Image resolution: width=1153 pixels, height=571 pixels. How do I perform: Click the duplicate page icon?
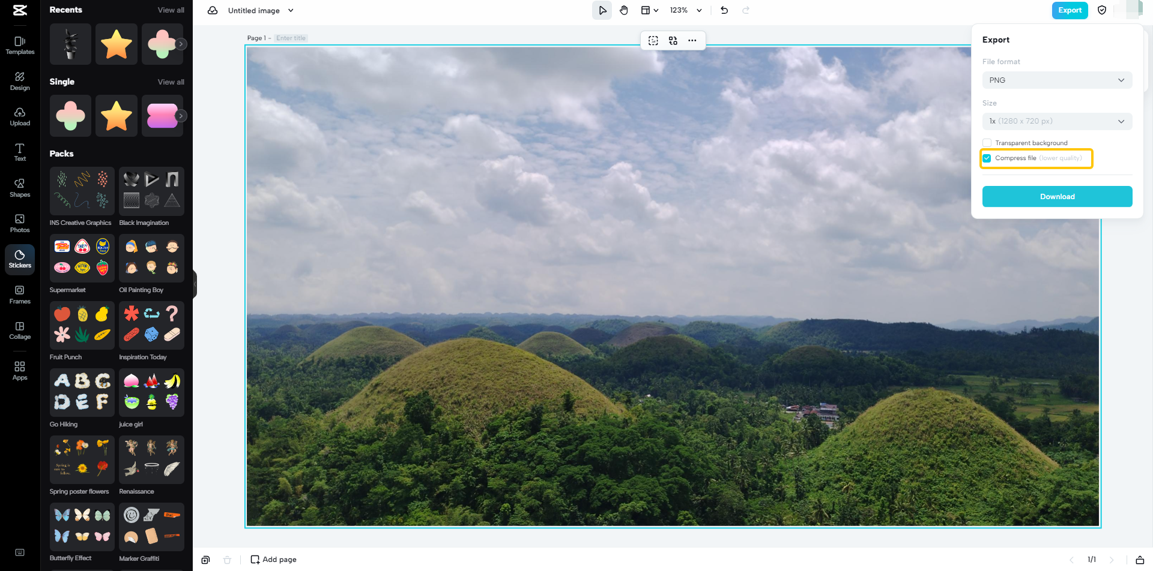click(x=205, y=560)
